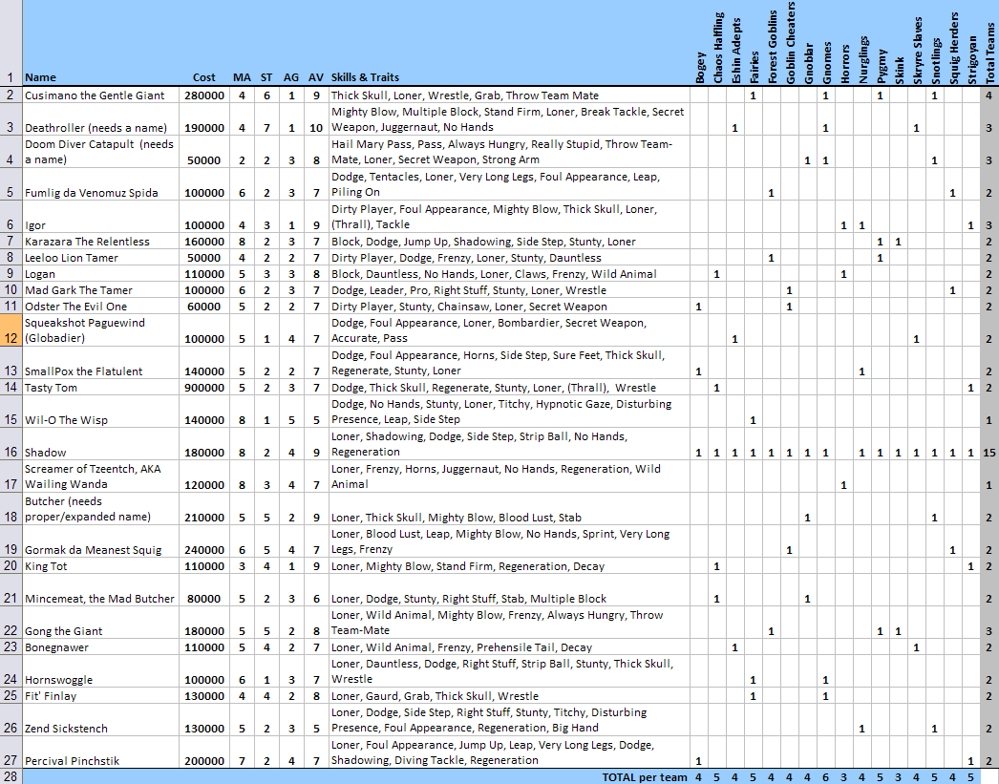Click the 900000 cost for Tasty Tom
Screen dimensions: 999x784
pos(203,387)
